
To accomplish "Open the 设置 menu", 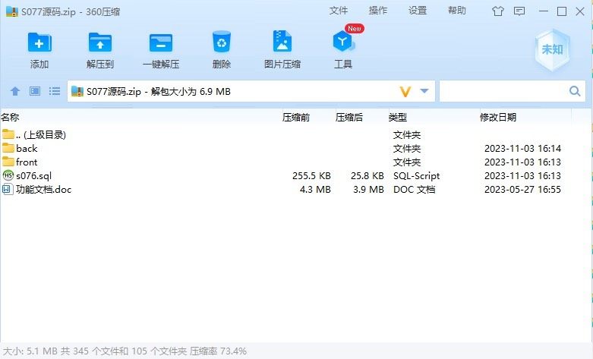I will tap(418, 11).
